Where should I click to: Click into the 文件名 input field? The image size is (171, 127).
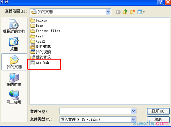pos(95,111)
